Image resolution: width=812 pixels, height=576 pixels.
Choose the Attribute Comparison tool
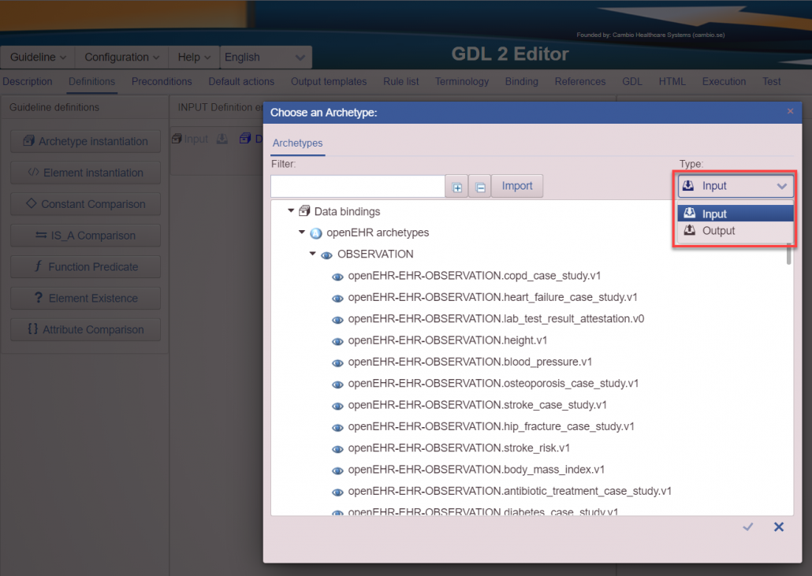(x=84, y=329)
